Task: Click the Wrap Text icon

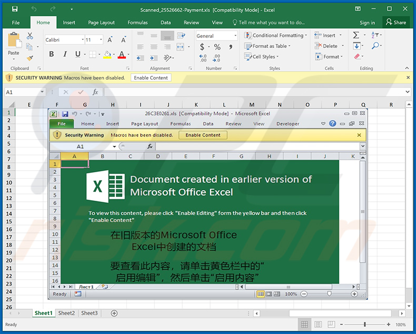Action: coord(181,36)
